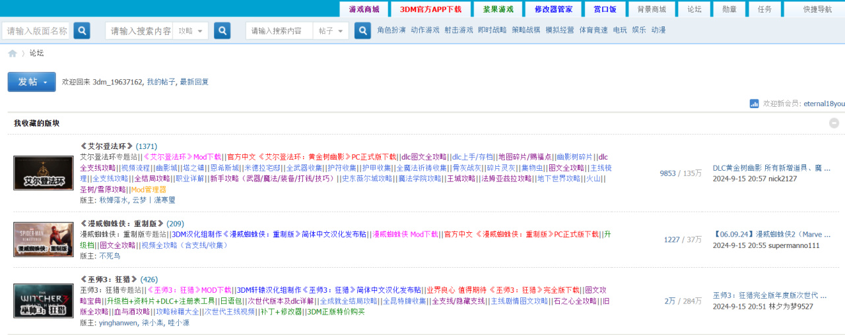Screen dimensions: 845x335
Task: Click the bar chart statistics icon
Action: [754, 104]
